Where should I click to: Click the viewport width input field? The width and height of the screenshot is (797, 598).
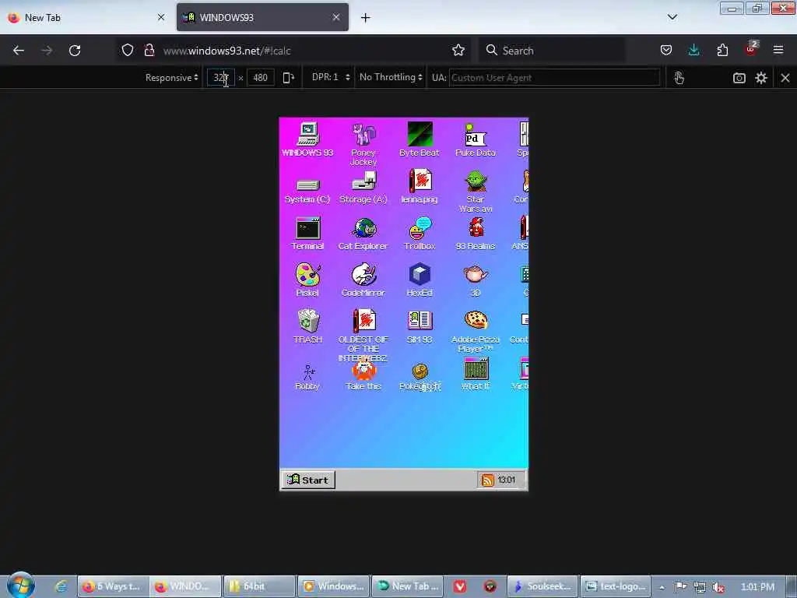(220, 78)
